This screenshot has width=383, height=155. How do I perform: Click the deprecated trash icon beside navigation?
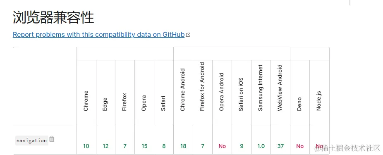pyautogui.click(x=52, y=139)
